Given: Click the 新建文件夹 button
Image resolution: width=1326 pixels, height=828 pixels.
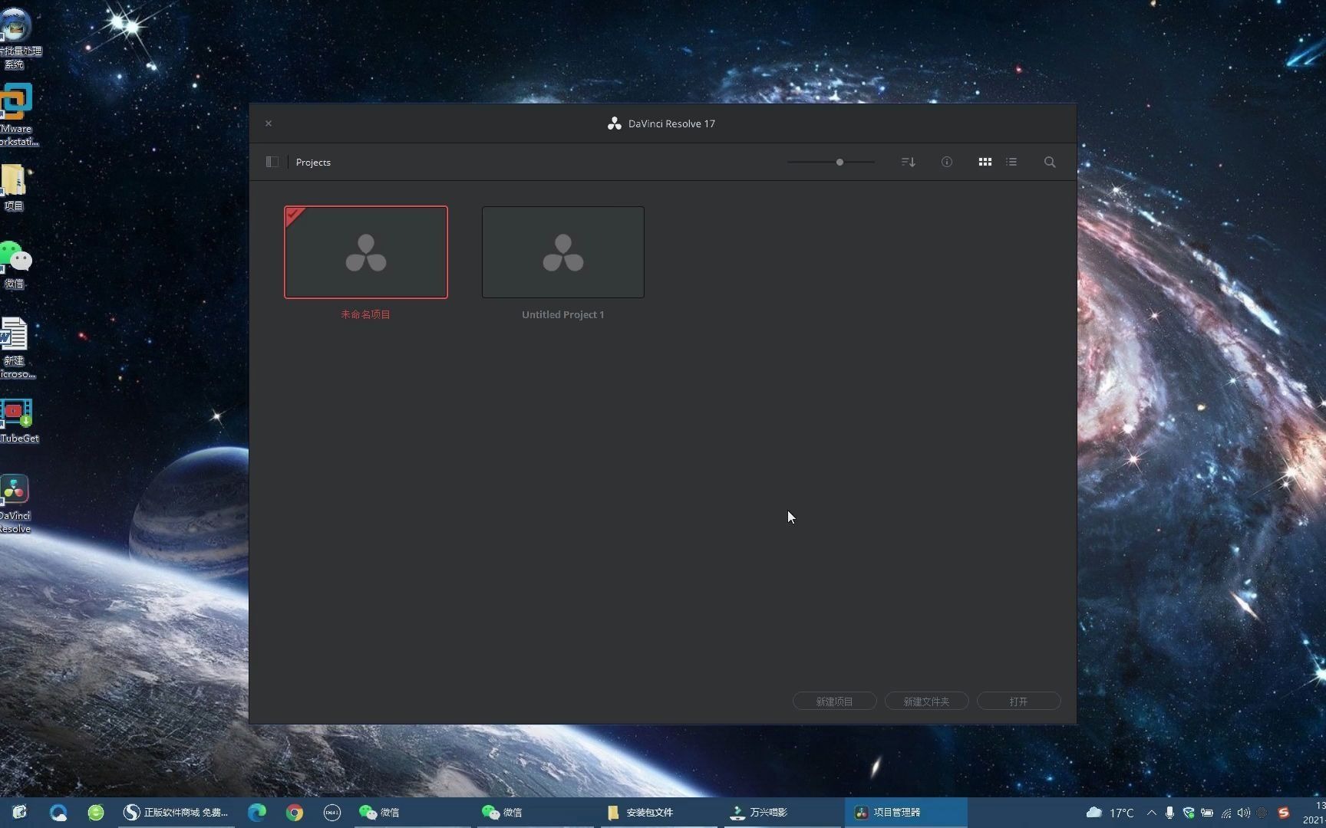Looking at the screenshot, I should [x=926, y=701].
